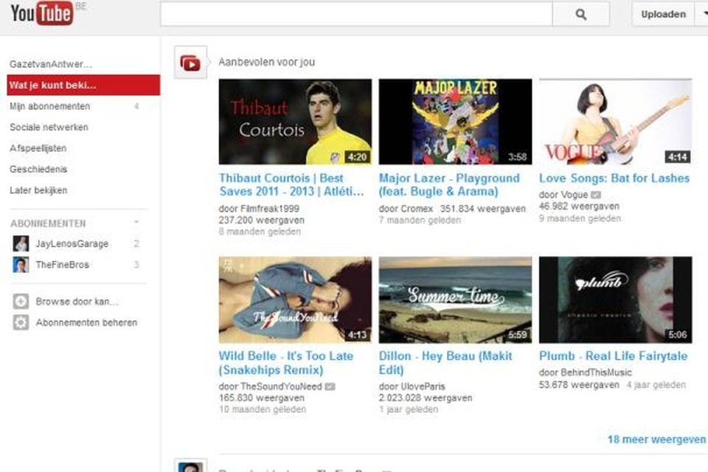
Task: Click the unread count beside Mijn abonnementen
Action: click(136, 106)
